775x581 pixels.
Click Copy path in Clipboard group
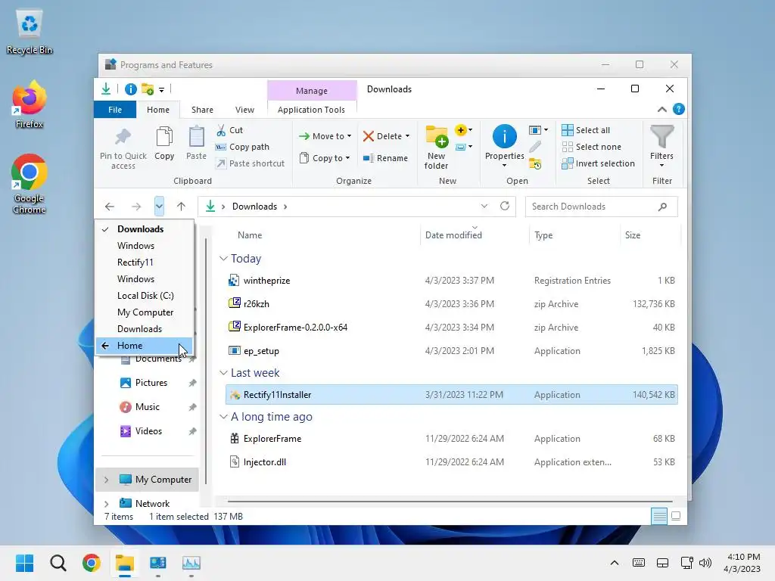coord(243,147)
